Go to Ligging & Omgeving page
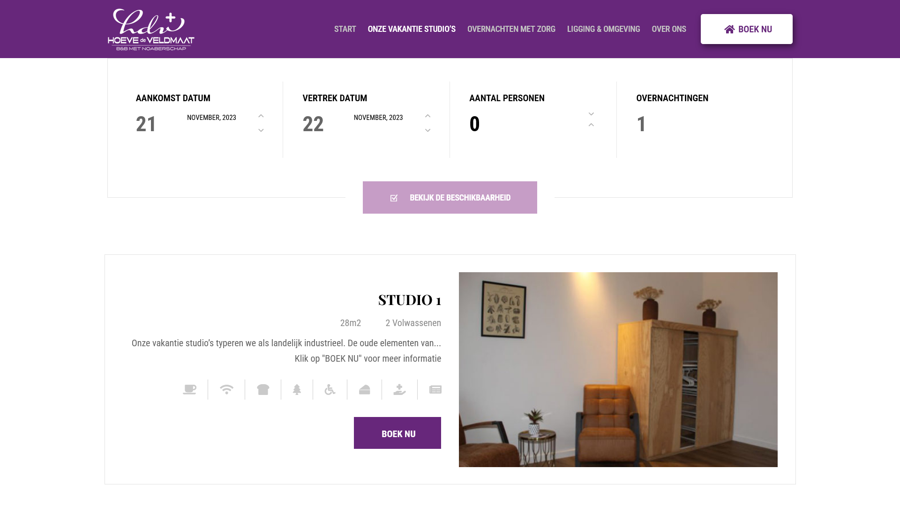The image size is (900, 506). click(603, 29)
